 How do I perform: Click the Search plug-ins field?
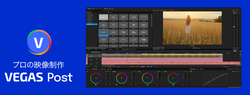95,11
